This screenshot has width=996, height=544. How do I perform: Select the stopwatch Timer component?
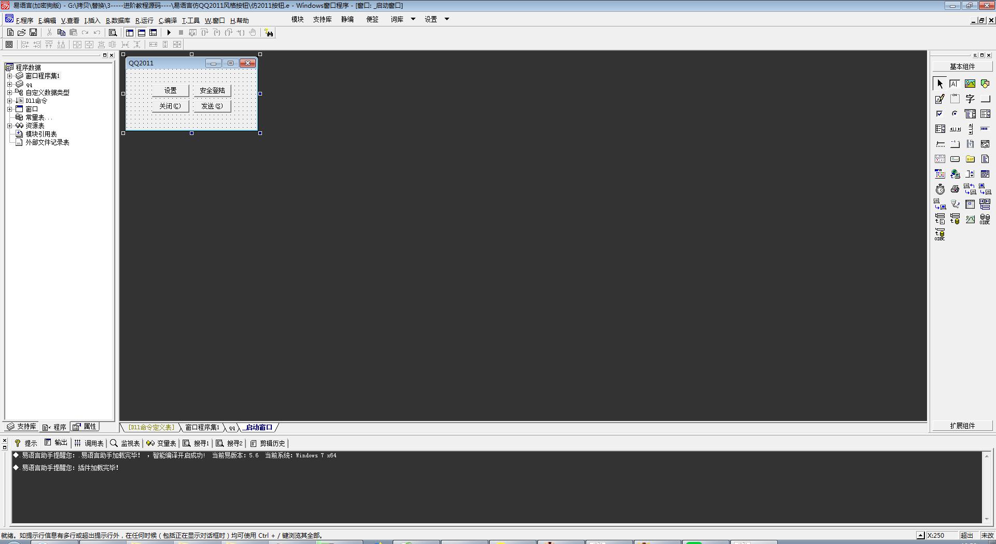(940, 189)
